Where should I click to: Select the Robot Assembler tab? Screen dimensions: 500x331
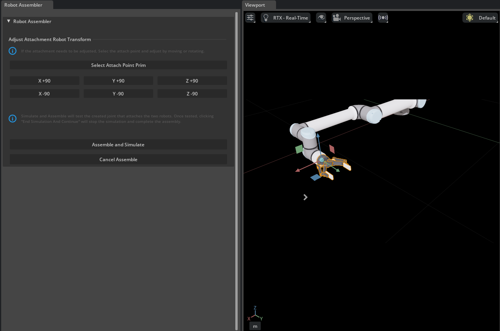coord(23,5)
